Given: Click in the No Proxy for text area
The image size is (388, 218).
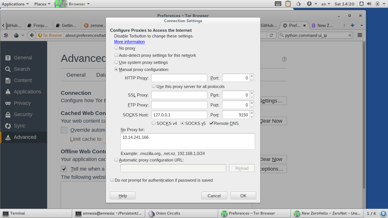Looking at the screenshot, I should click(x=188, y=141).
